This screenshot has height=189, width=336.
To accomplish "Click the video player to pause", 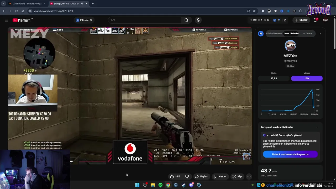I will (130, 96).
